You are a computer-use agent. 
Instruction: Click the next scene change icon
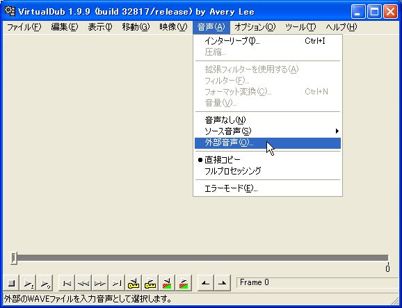click(x=184, y=283)
